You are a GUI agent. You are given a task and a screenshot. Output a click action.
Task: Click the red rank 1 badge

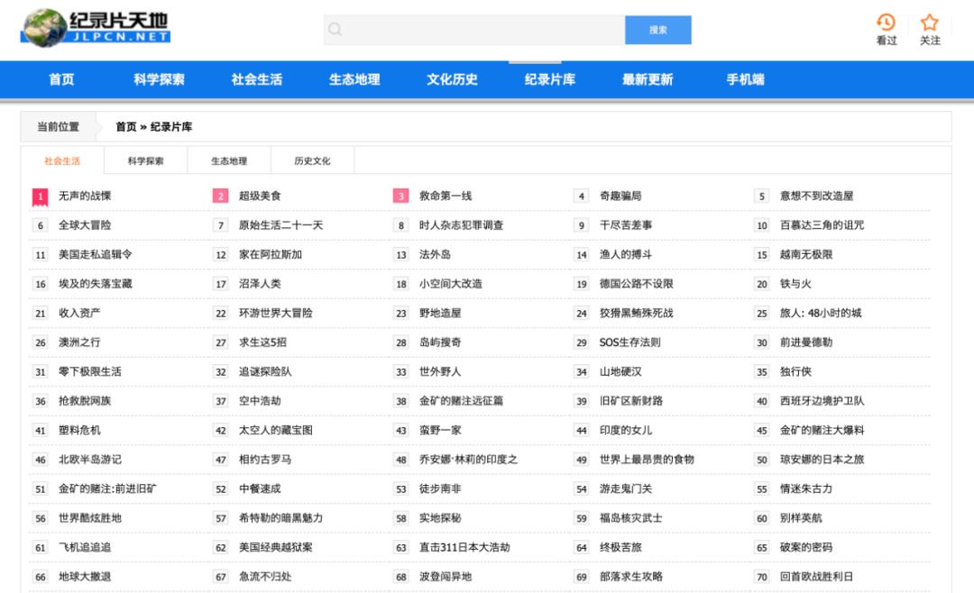[40, 196]
